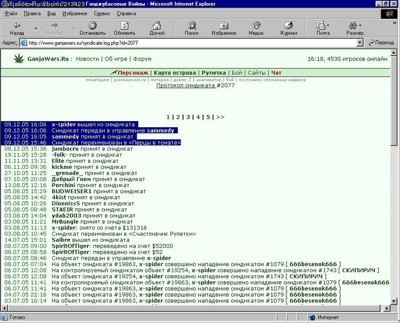Expand the address bar dropdown arrow
The image size is (400, 323).
tap(360, 43)
